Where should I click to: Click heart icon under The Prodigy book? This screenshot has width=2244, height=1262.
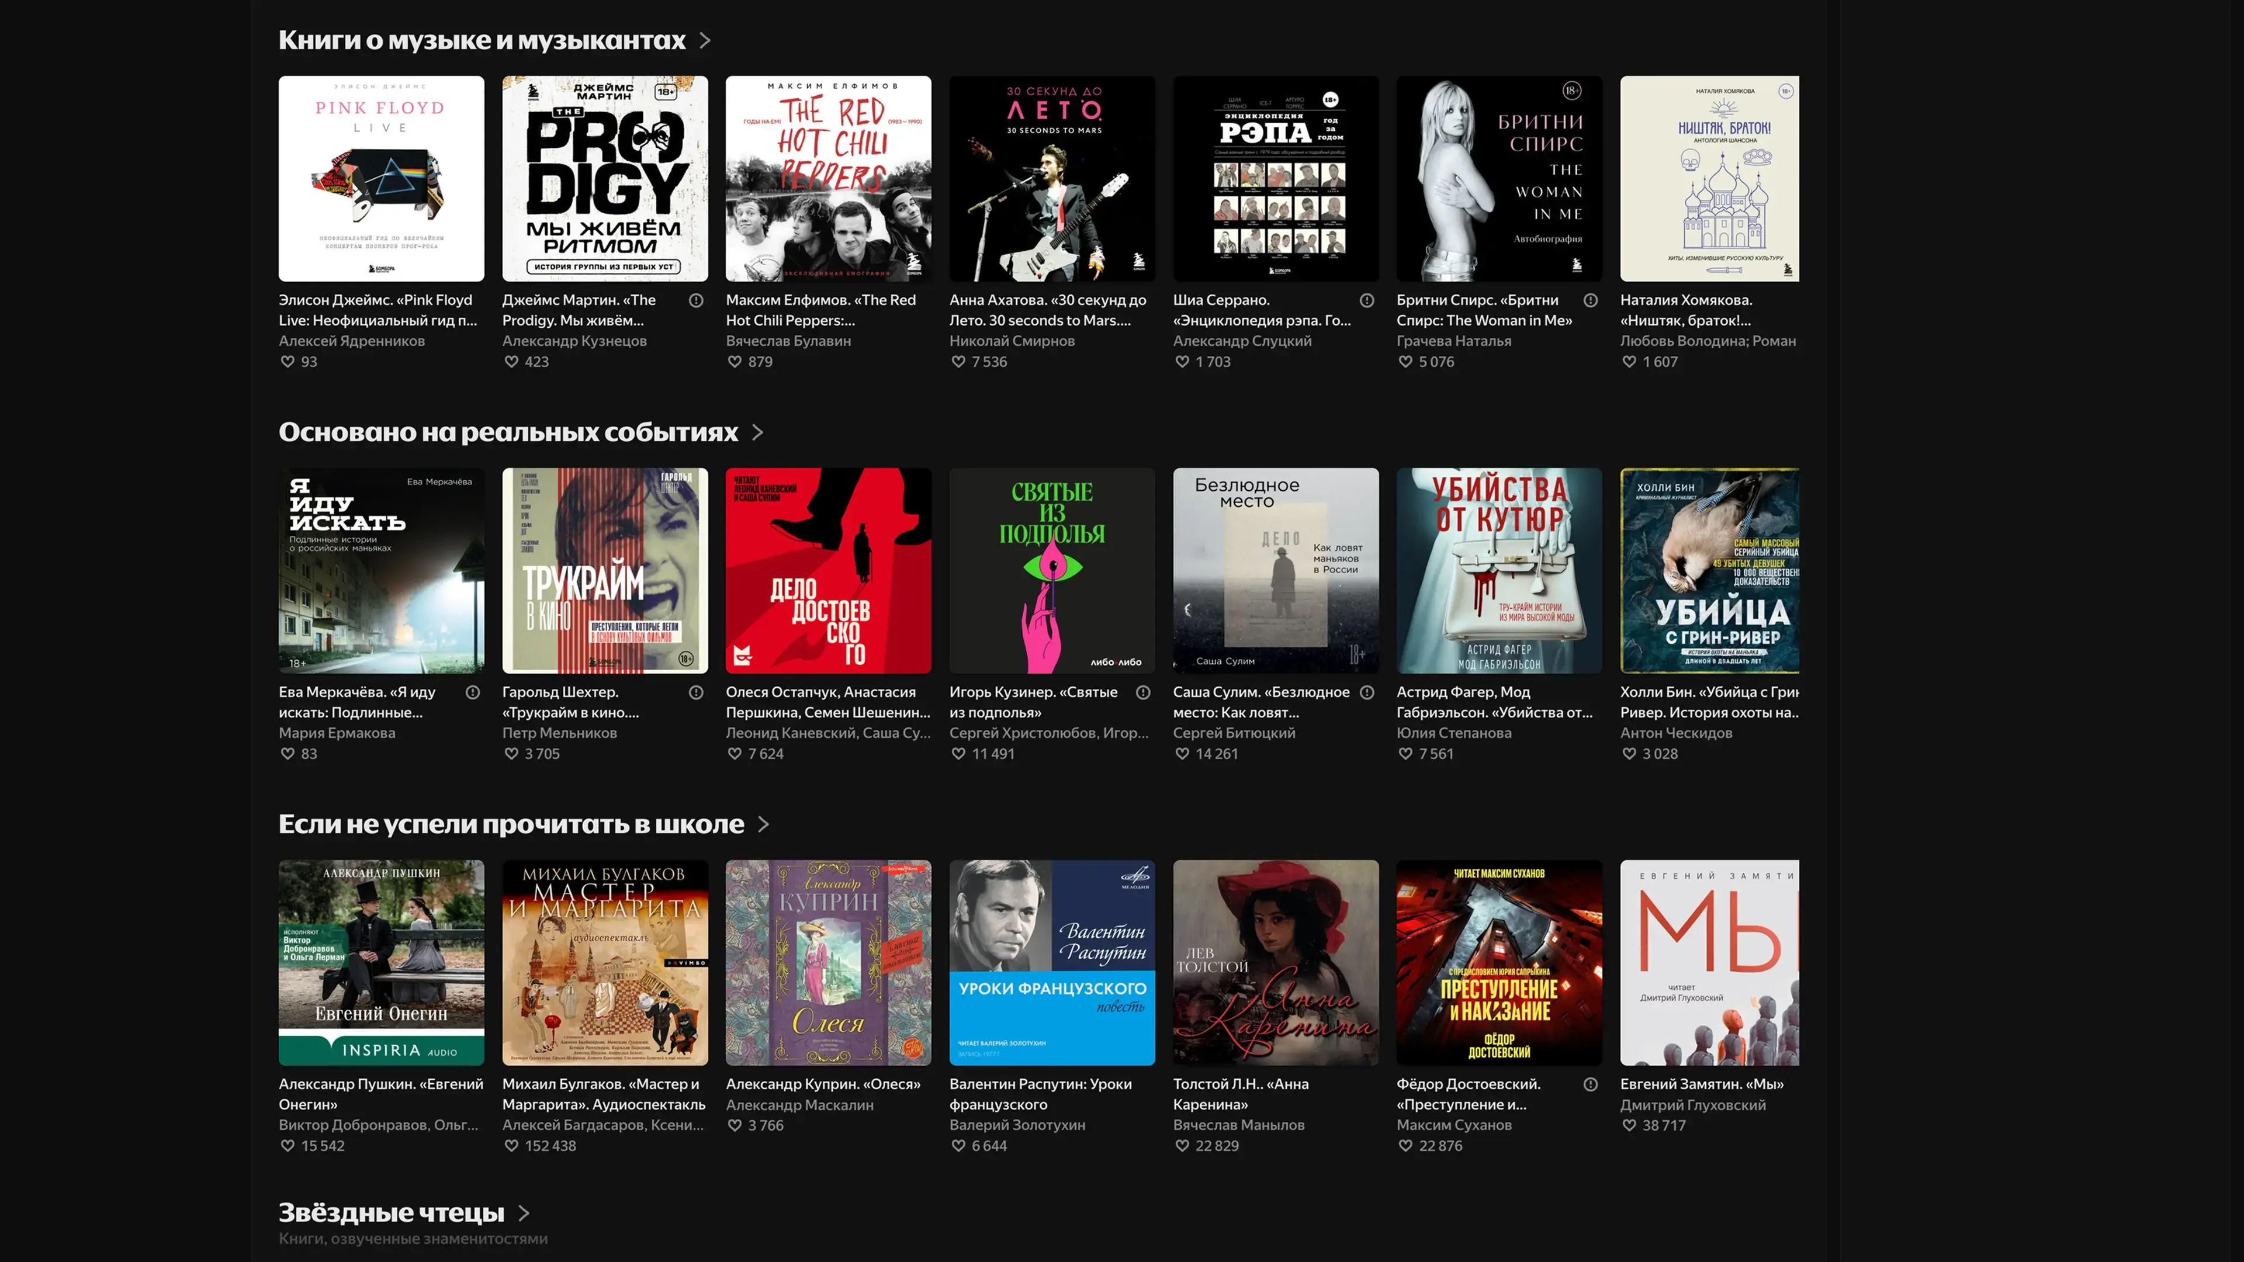[x=511, y=362]
